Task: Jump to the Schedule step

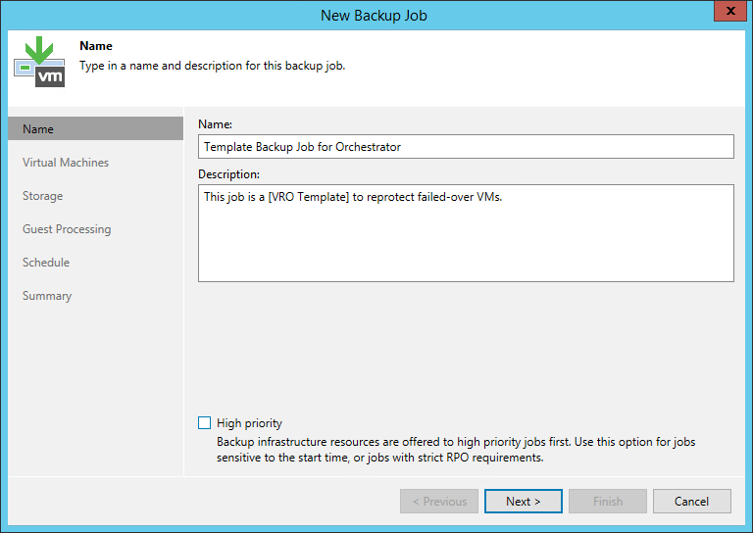Action: [x=46, y=263]
